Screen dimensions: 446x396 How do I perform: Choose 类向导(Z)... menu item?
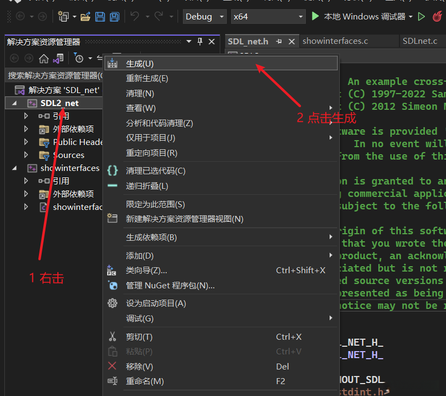coord(221,270)
